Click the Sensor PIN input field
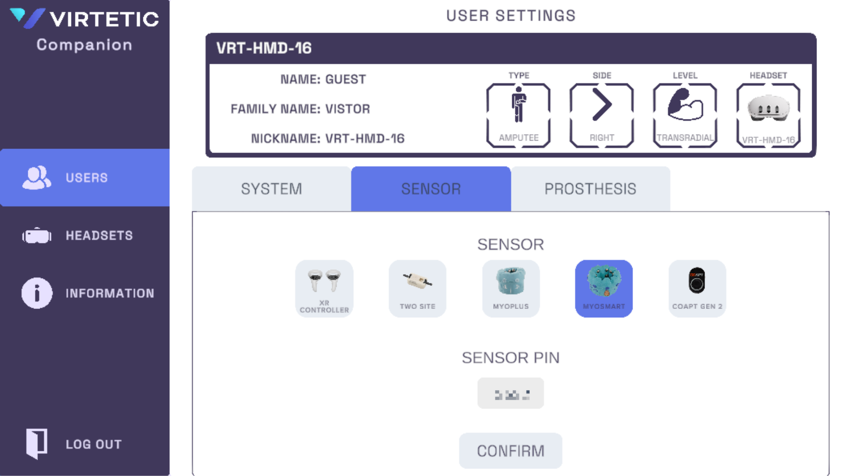This screenshot has width=847, height=476. (x=510, y=393)
